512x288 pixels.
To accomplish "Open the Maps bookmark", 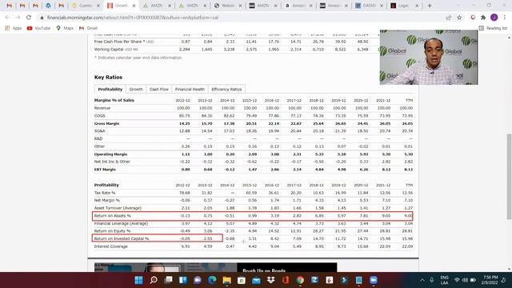I will (x=65, y=28).
